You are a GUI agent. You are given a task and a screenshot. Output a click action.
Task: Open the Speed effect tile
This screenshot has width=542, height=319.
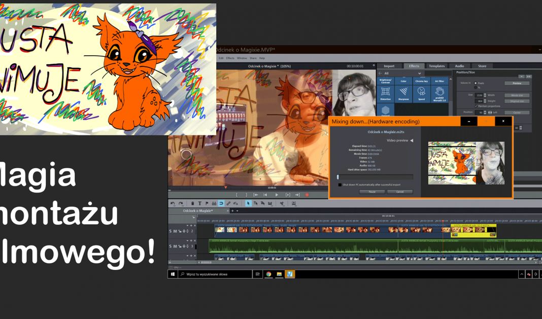coord(421,94)
